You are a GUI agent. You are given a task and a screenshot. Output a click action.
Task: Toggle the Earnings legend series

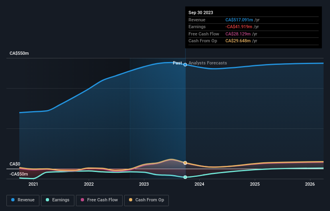(57, 200)
